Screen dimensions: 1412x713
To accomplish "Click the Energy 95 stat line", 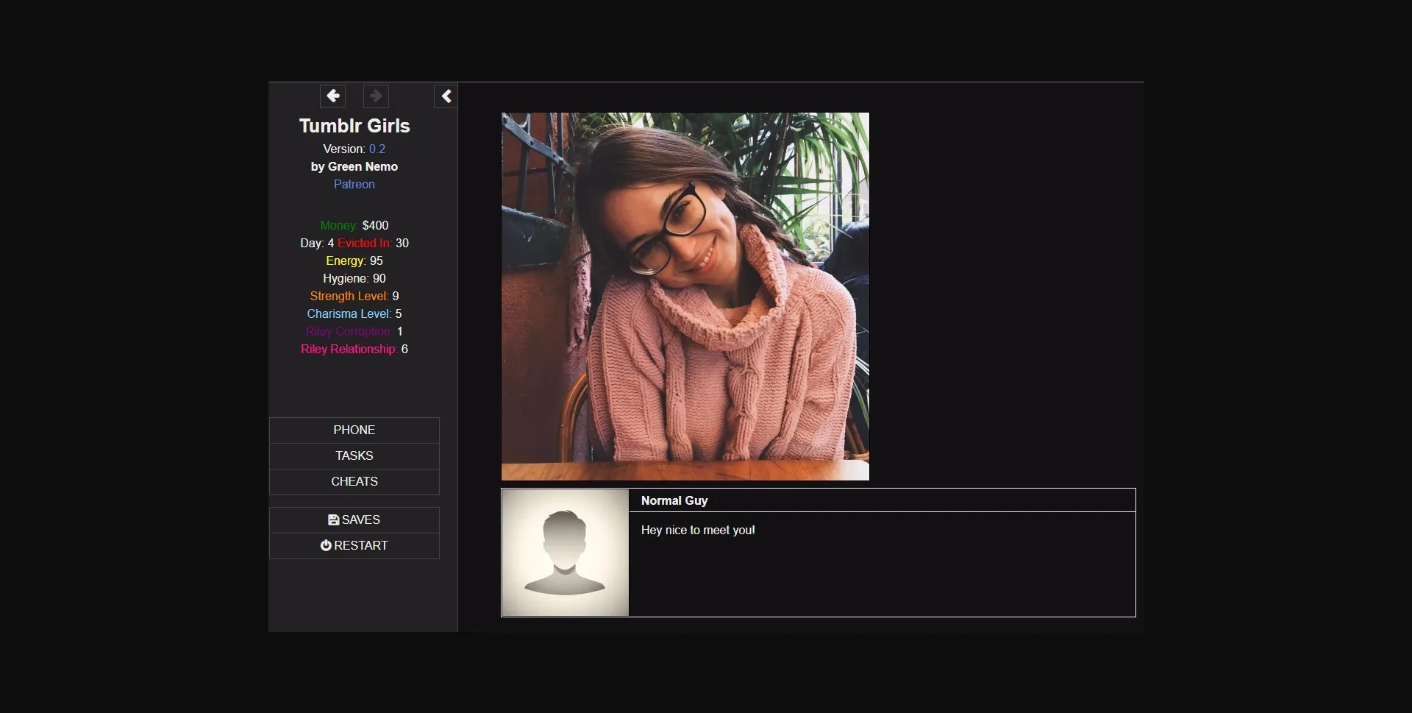I will (x=354, y=260).
